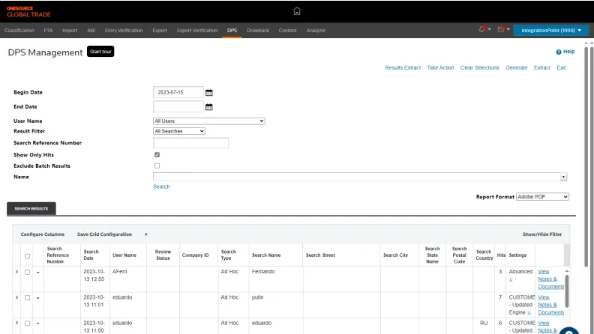
Task: Open Begin Date calendar picker
Action: point(209,93)
